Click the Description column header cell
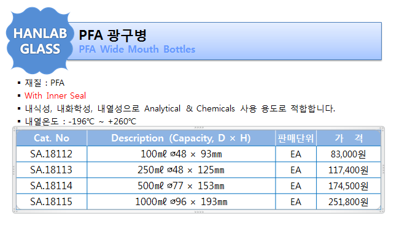 tap(181, 138)
